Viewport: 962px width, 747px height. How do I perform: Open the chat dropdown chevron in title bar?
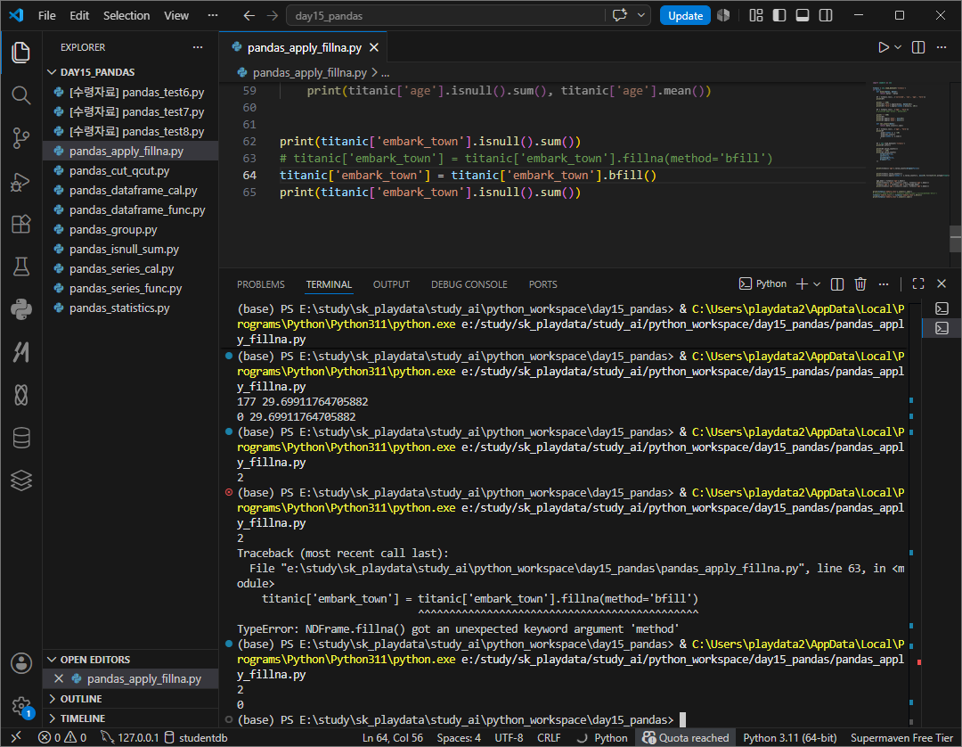click(x=641, y=15)
